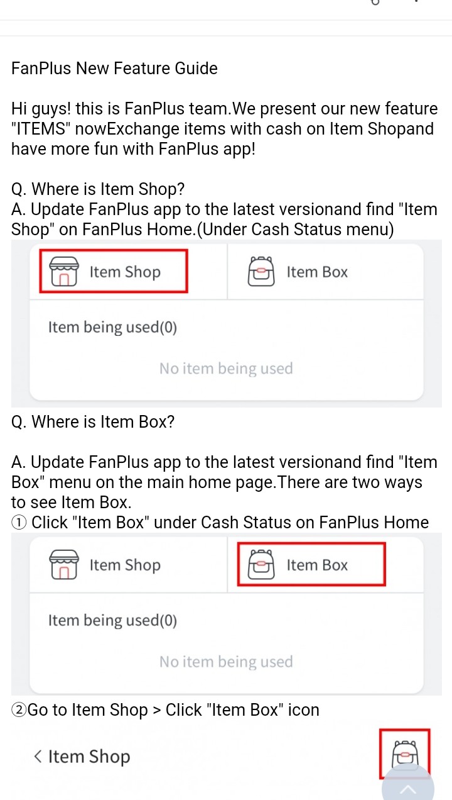Click "Item being used(0)" in the first screenshot

[x=112, y=327]
